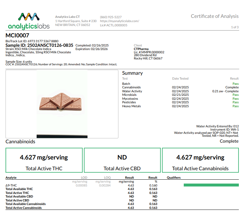The width and height of the screenshot is (245, 218).
Task: Click the Summary section heading
Action: 132,73
